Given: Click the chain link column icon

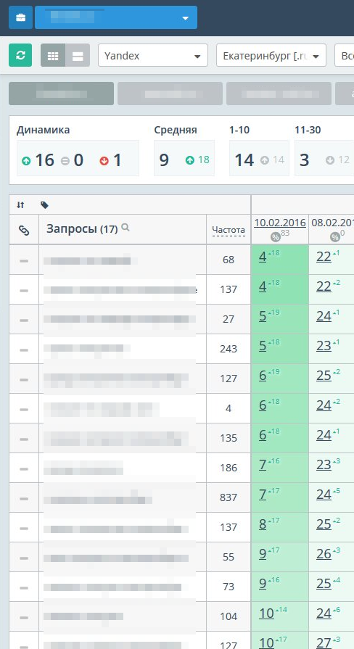Looking at the screenshot, I should (x=24, y=231).
